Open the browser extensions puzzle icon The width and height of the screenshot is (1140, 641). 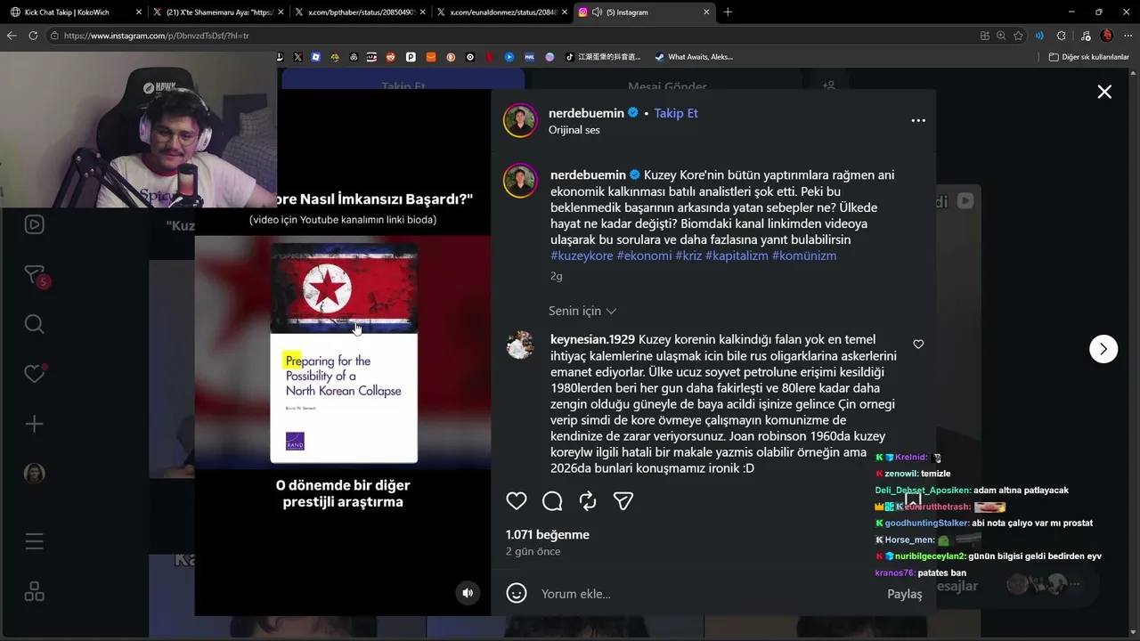1061,36
